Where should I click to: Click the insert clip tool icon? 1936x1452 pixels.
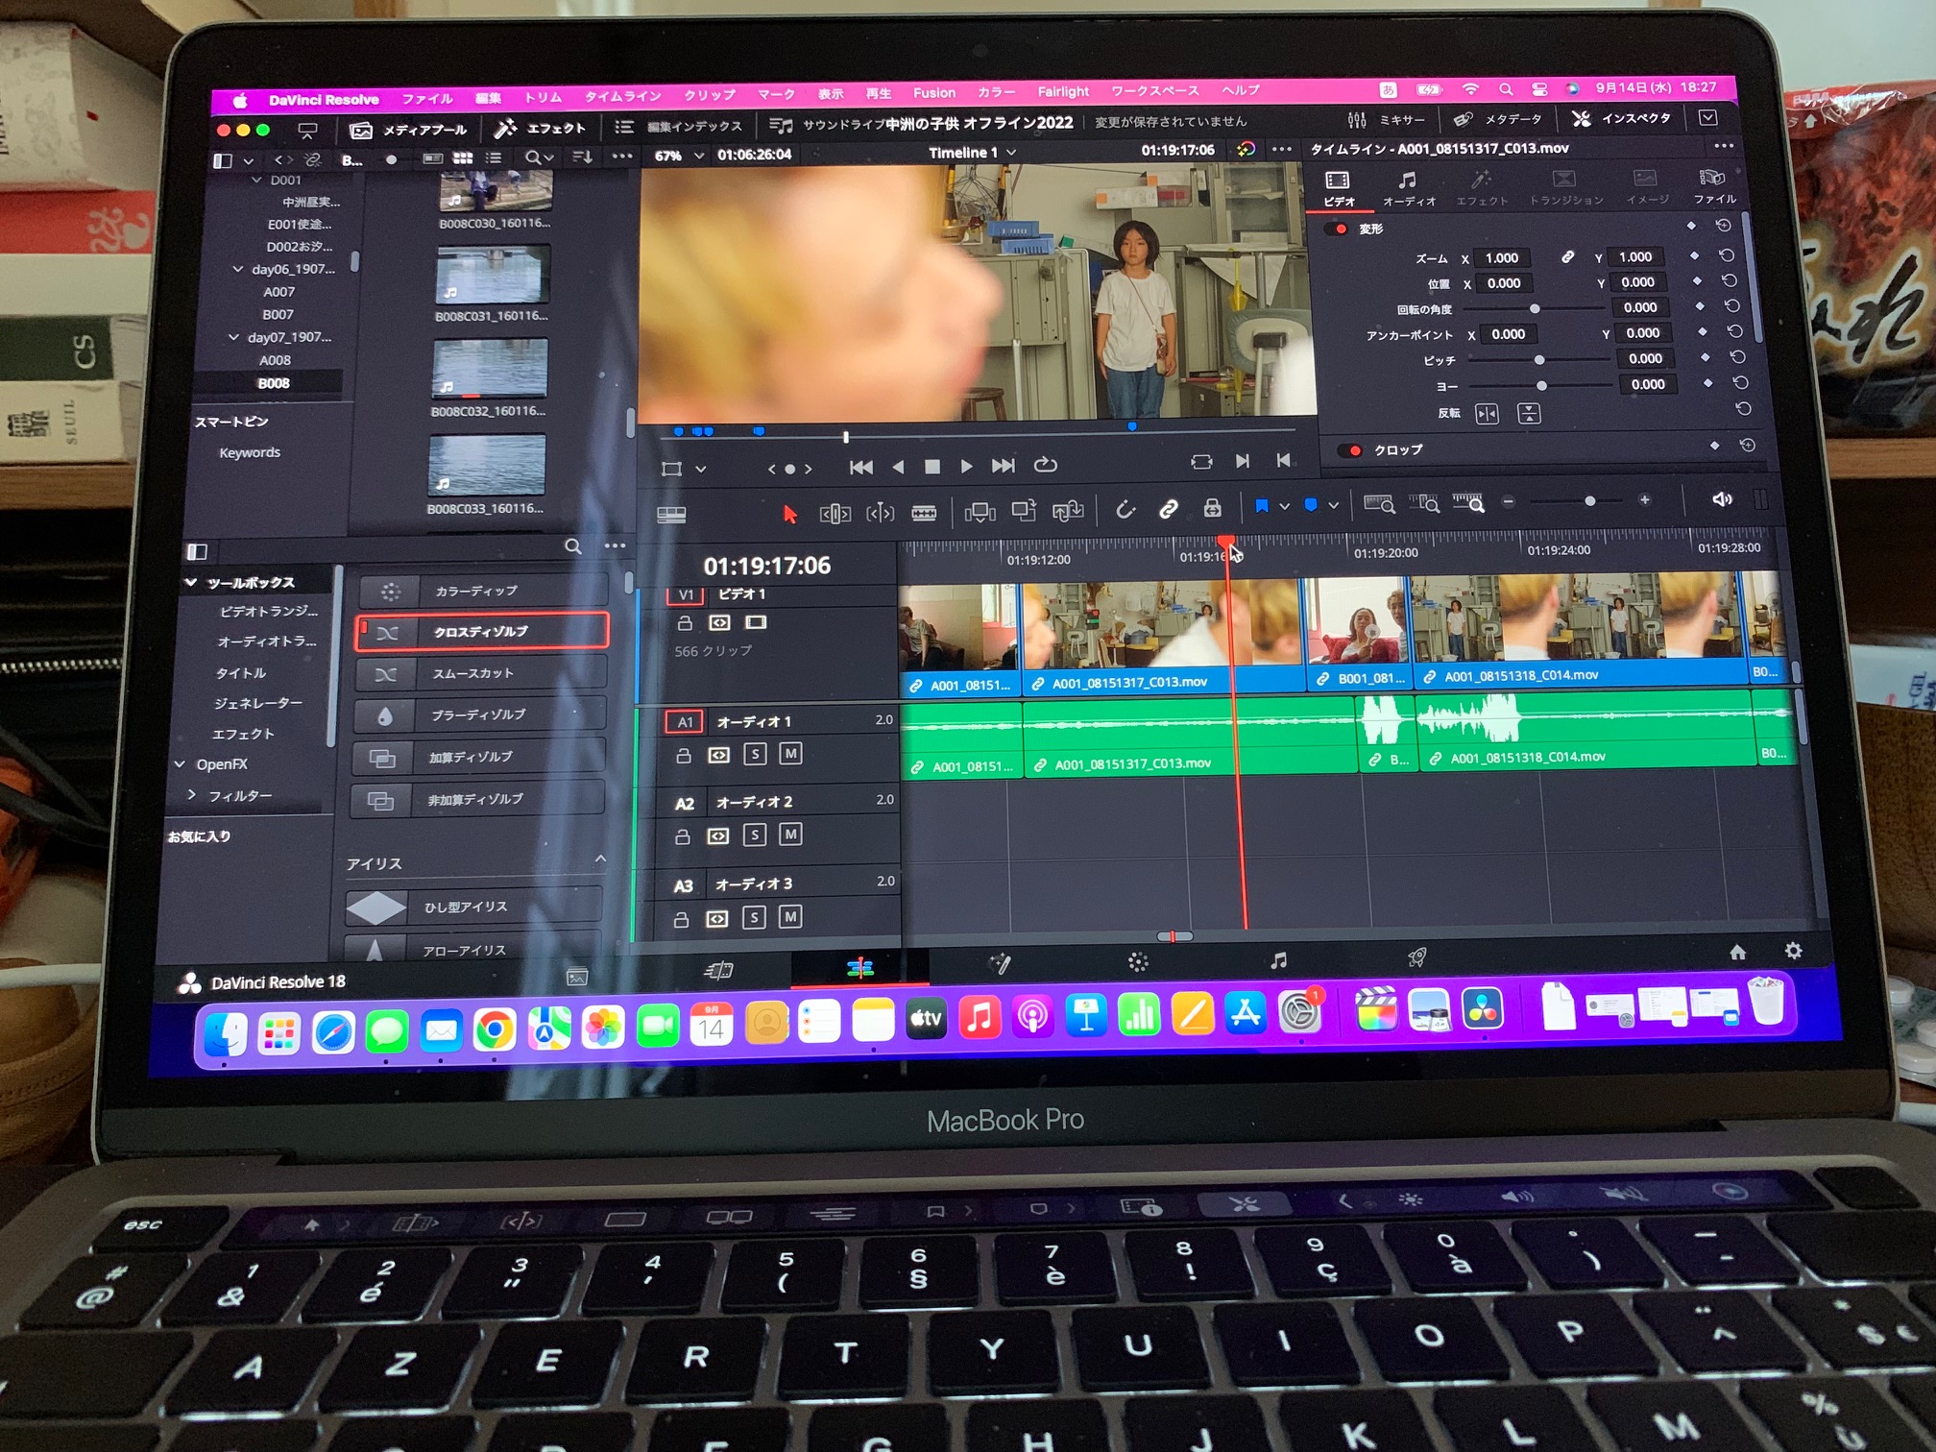coord(980,512)
